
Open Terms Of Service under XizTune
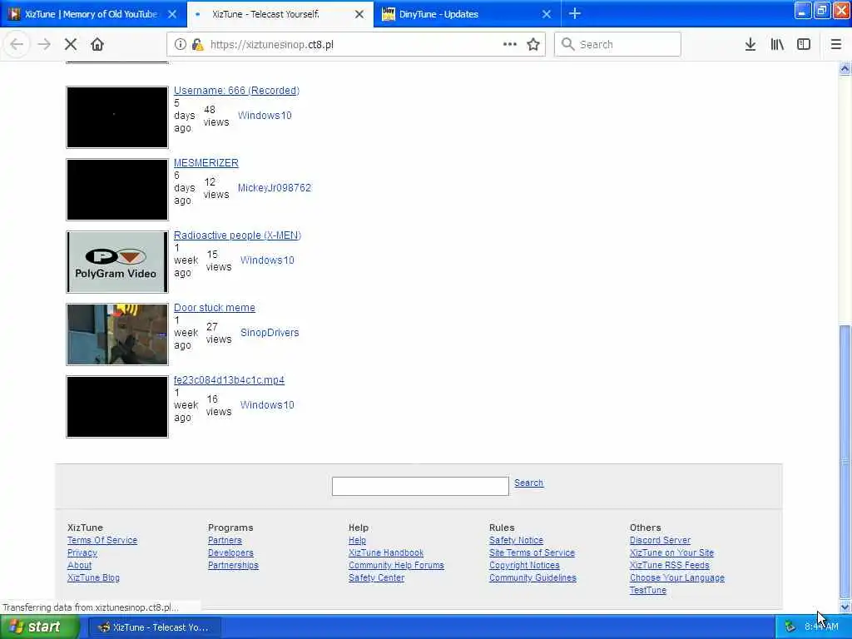click(x=102, y=540)
